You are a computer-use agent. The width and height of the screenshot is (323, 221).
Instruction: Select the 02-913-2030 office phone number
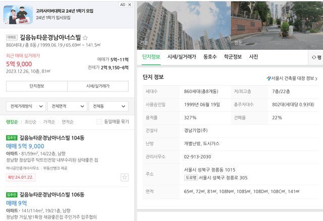197,157
